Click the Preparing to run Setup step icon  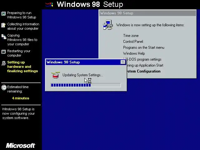(3, 14)
